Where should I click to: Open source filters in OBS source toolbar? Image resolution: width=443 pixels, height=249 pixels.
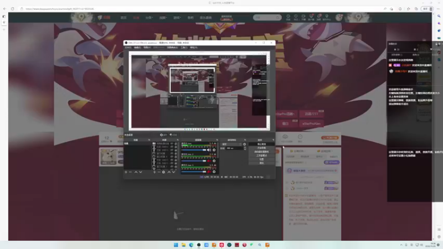tap(173, 135)
